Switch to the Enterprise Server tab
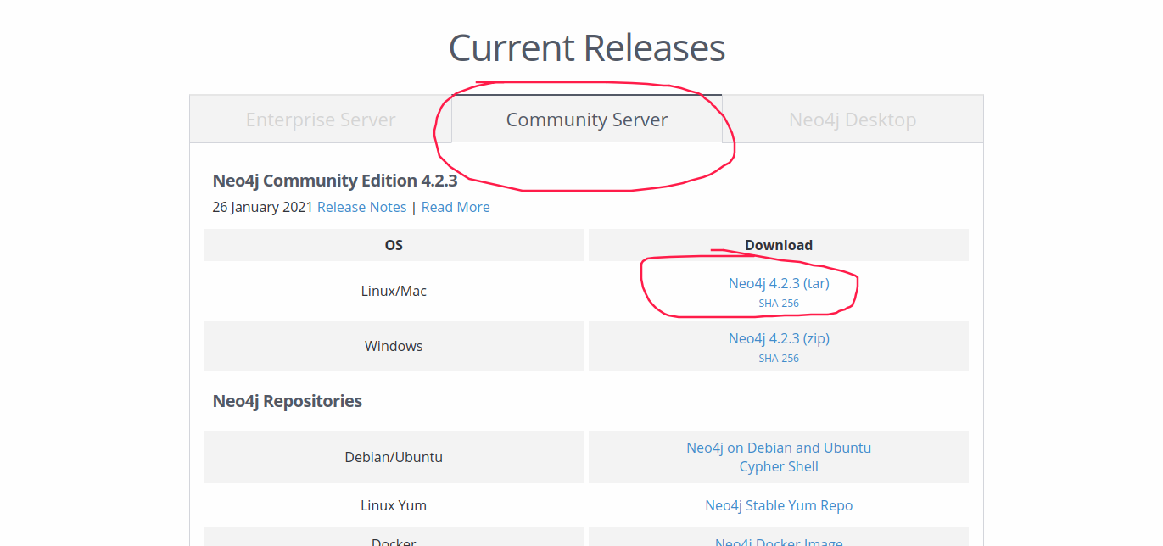The height and width of the screenshot is (546, 1163). (320, 119)
